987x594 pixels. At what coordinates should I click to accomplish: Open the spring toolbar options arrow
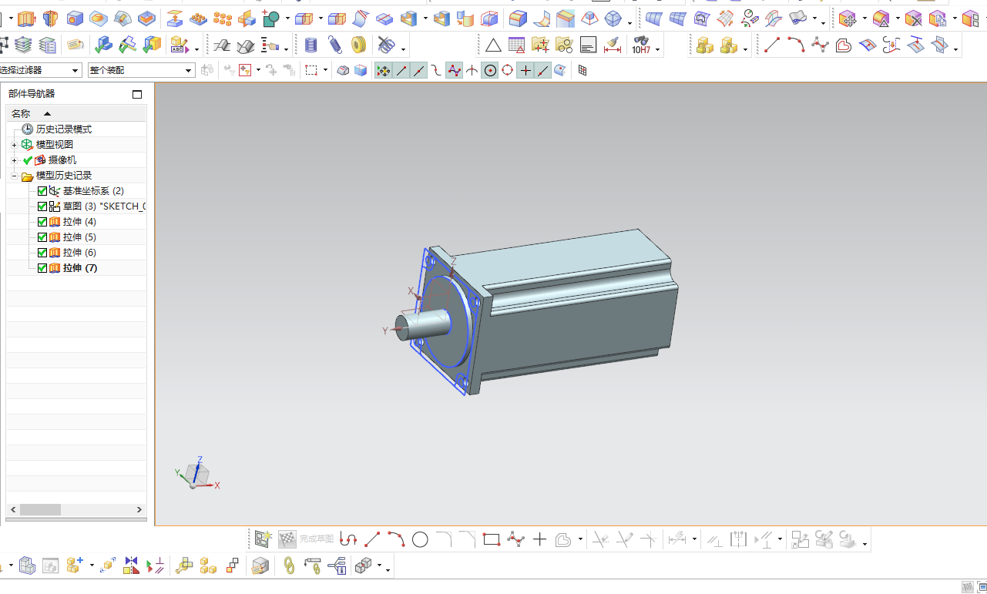pyautogui.click(x=404, y=50)
